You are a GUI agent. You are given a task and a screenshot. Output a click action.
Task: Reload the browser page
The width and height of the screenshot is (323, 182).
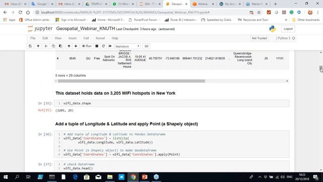click(x=20, y=12)
